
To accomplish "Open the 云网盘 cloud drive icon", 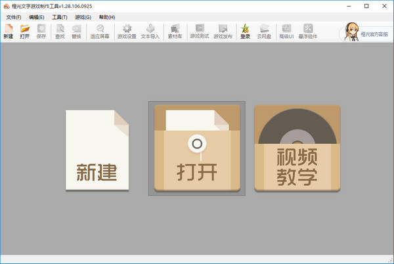I will point(264,32).
